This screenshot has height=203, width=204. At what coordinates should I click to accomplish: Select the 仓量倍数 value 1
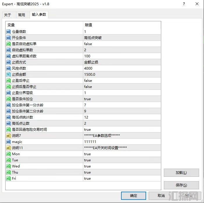click(122, 32)
